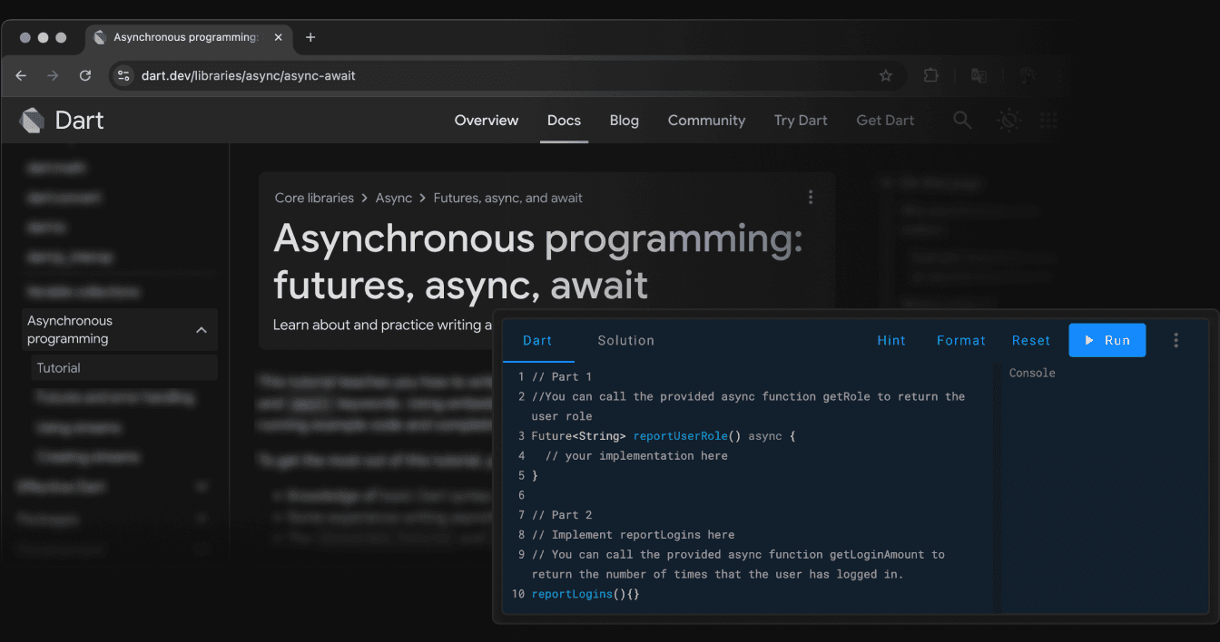Viewport: 1220px width, 642px height.
Task: Bookmark the page with the star icon
Action: (885, 76)
